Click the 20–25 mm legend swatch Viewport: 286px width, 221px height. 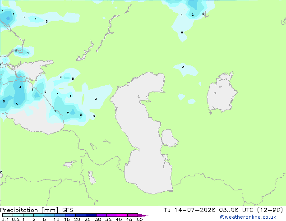pos(80,215)
